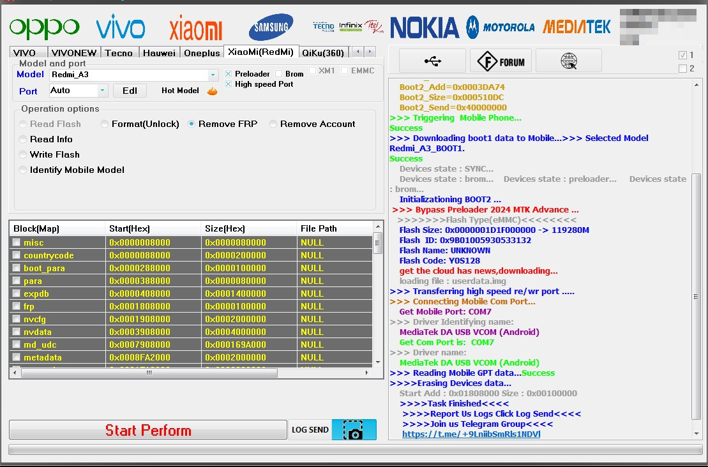Toggle checkbox labeled 1
The image size is (708, 467).
[682, 55]
